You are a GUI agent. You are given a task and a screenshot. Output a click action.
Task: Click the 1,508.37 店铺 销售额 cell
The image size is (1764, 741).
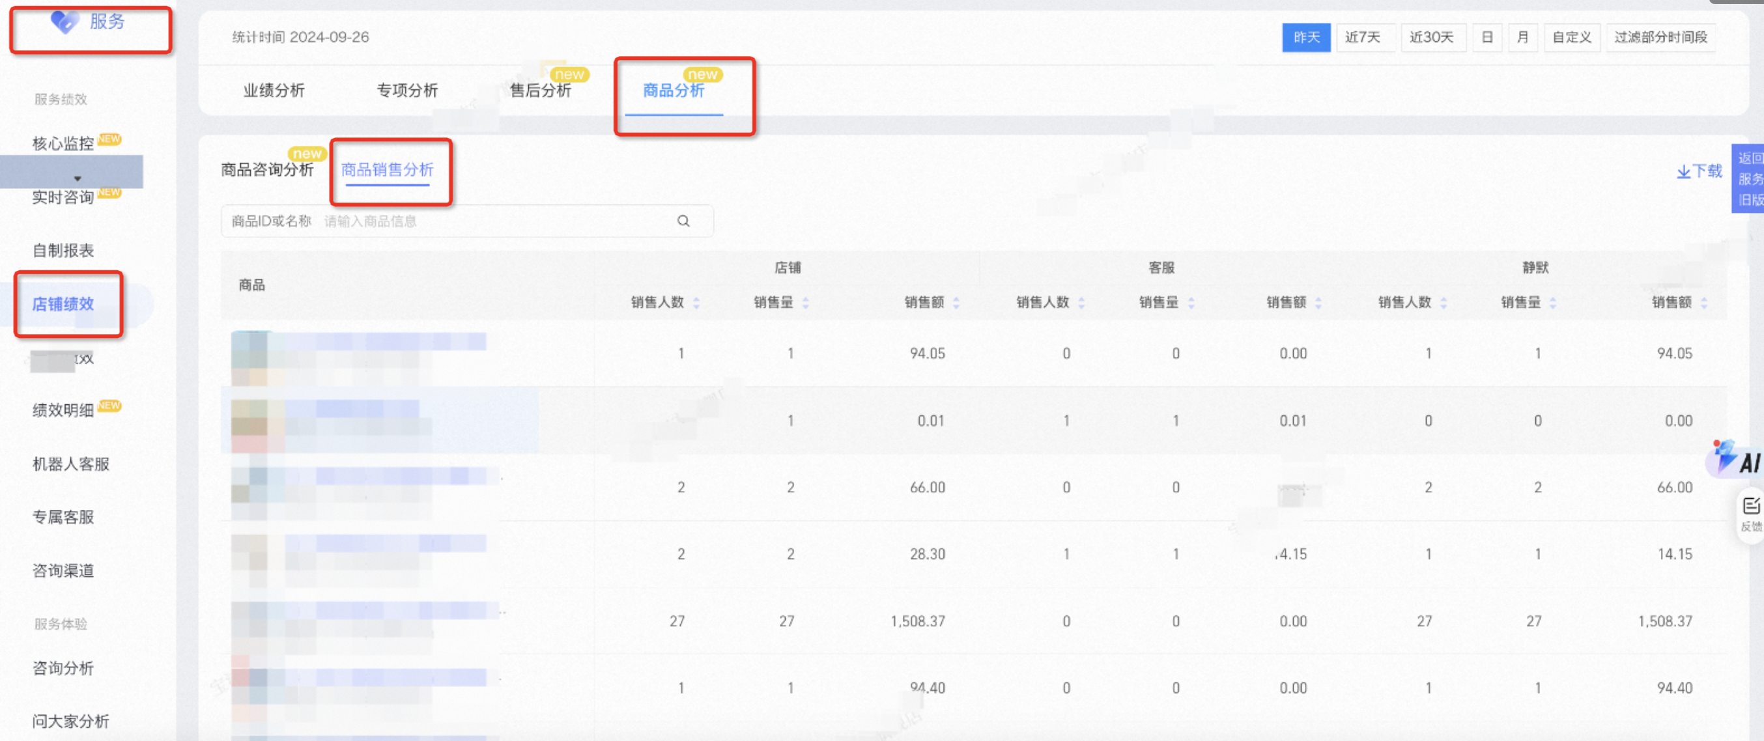(x=918, y=621)
